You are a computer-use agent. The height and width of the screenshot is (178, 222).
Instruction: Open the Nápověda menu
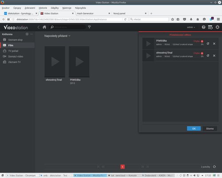80,8
